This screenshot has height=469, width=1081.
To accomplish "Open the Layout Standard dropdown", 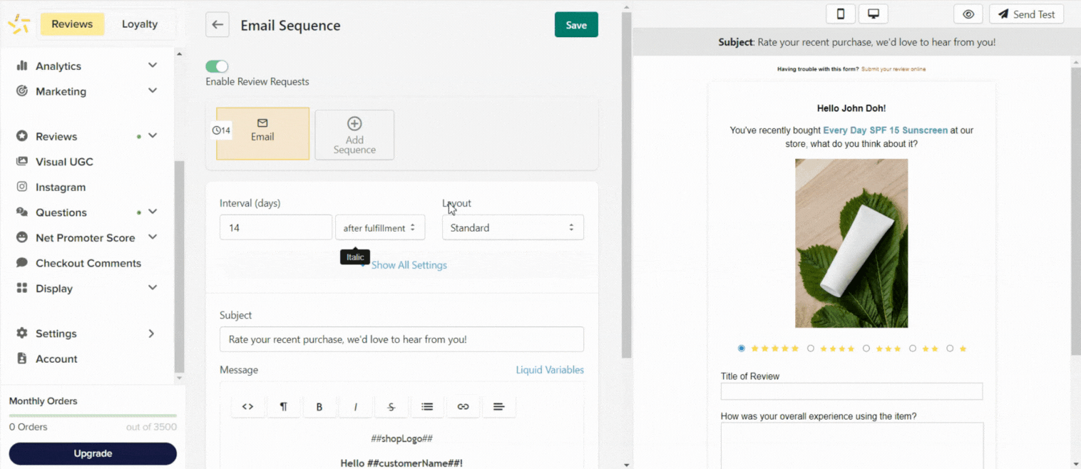I will point(512,228).
